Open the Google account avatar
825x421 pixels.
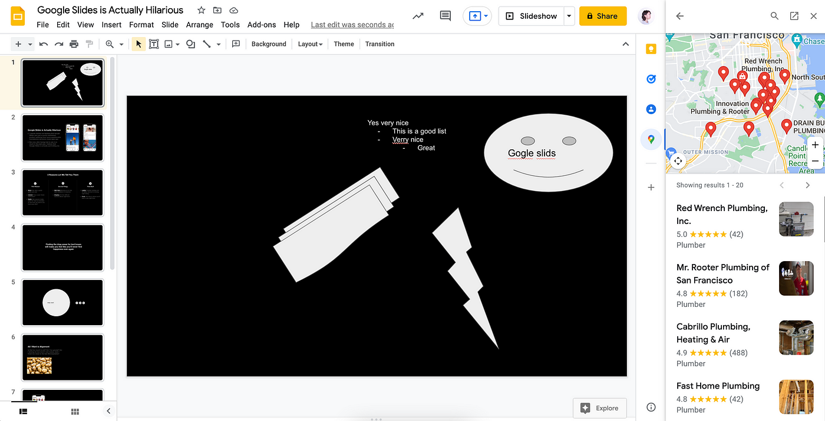coord(646,16)
